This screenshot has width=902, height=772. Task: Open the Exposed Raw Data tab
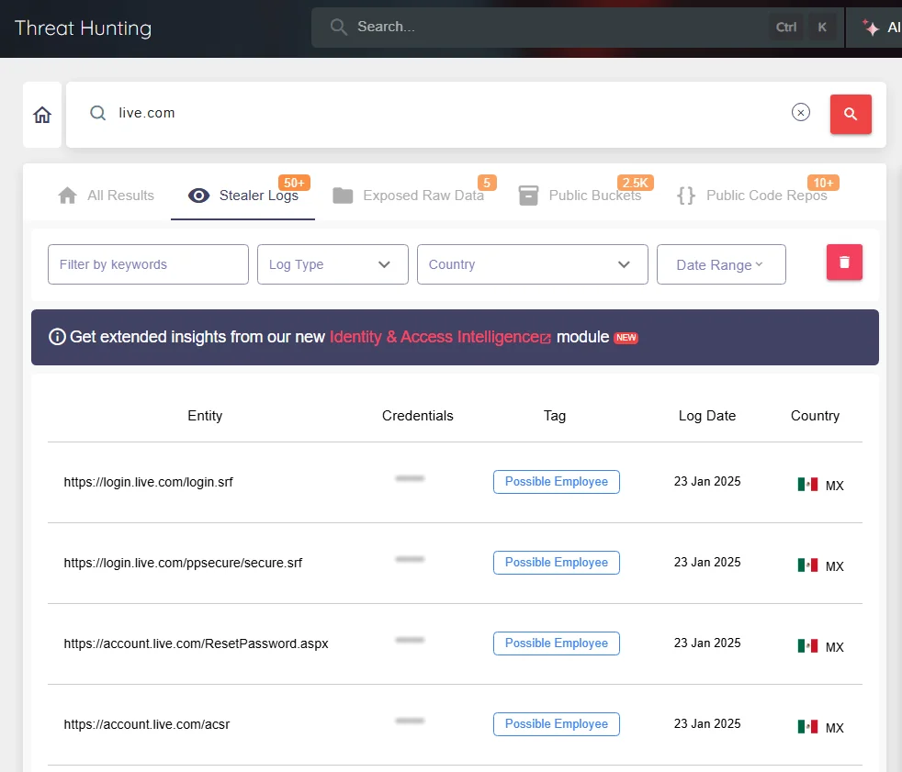pyautogui.click(x=409, y=196)
